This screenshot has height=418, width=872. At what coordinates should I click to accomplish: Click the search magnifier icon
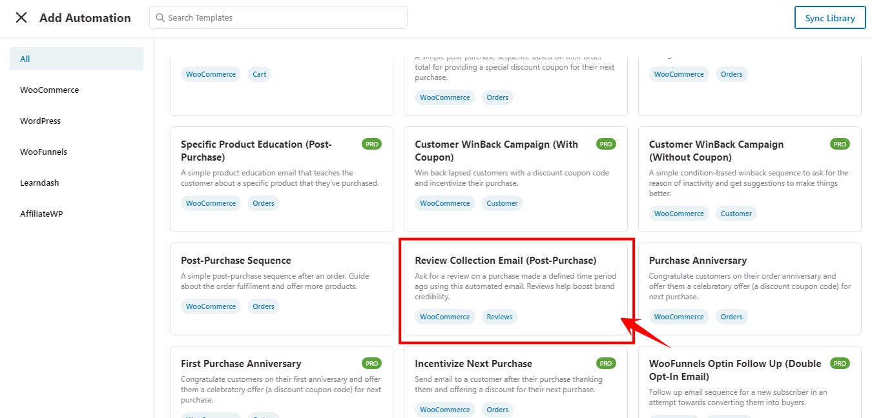[x=160, y=18]
